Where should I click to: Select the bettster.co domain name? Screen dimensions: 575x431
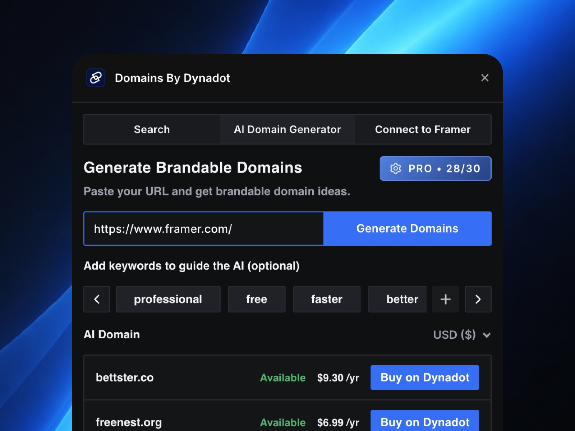point(125,377)
